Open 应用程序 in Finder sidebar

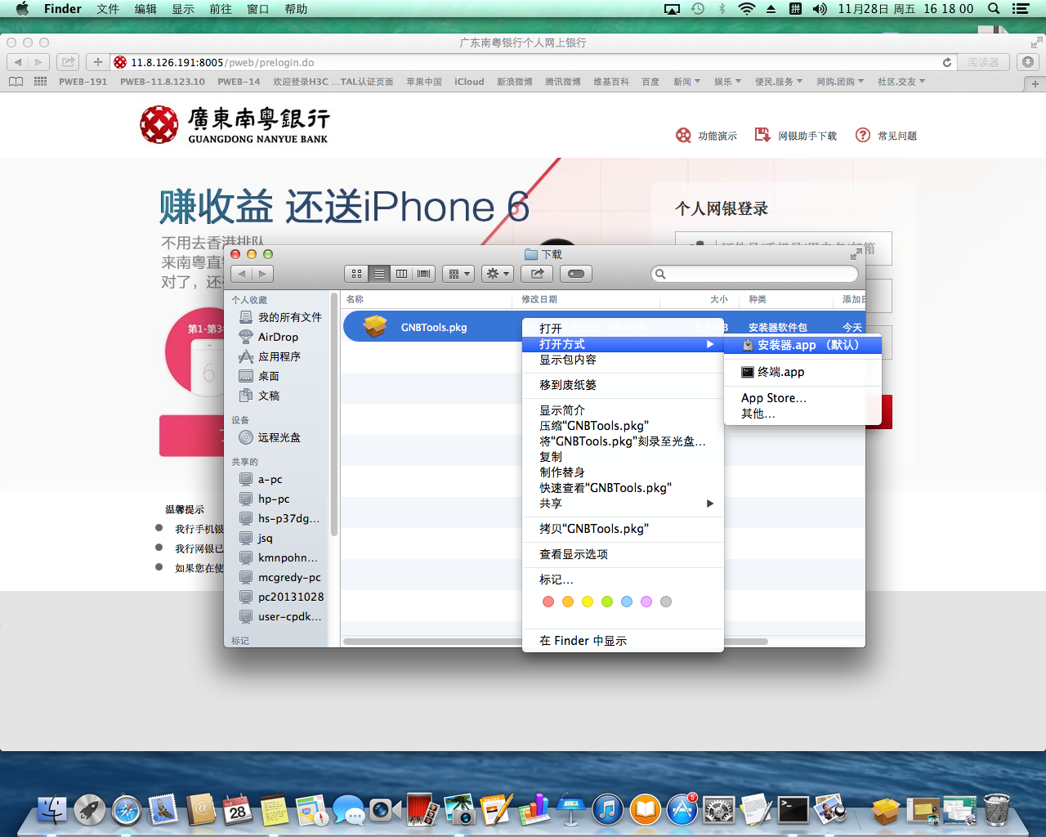point(278,356)
